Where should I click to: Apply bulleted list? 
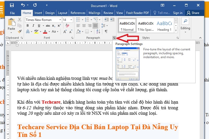click(78, 20)
